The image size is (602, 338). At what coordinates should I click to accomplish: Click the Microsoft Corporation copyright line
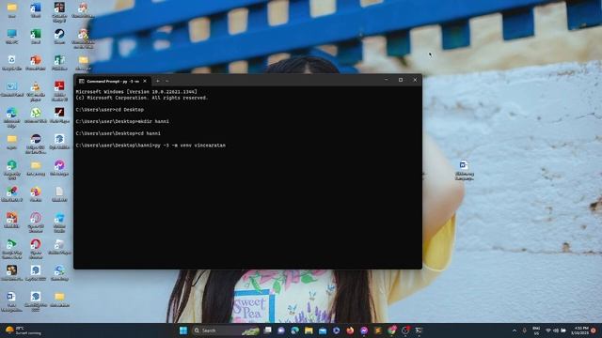tap(142, 98)
